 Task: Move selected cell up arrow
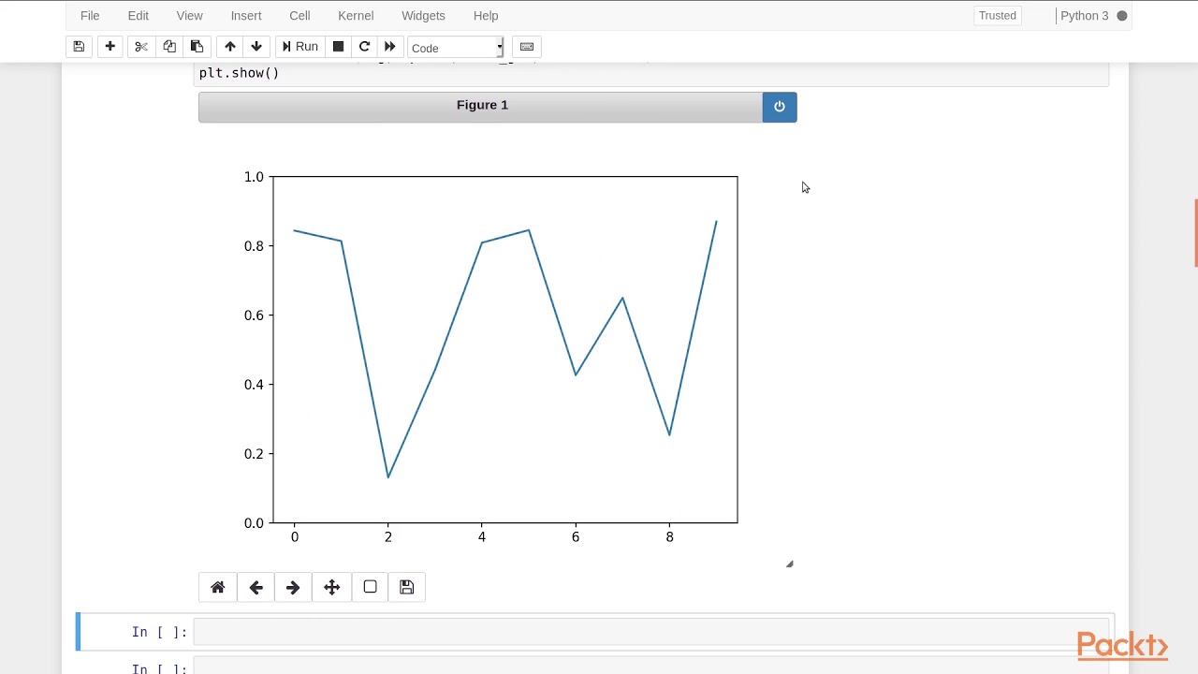tap(229, 47)
